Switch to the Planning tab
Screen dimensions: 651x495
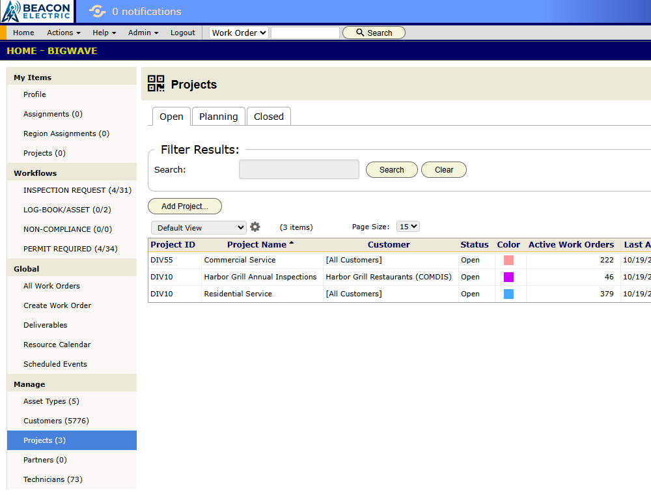[x=218, y=117]
